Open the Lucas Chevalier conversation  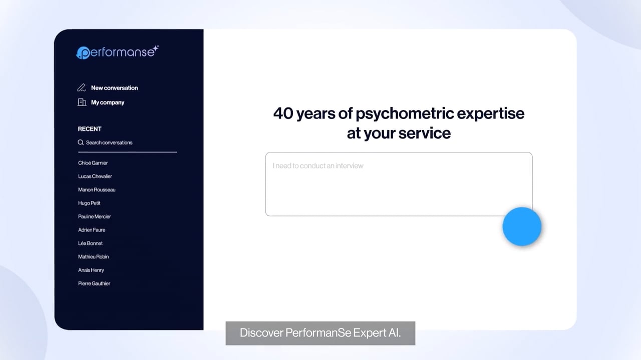(x=95, y=176)
